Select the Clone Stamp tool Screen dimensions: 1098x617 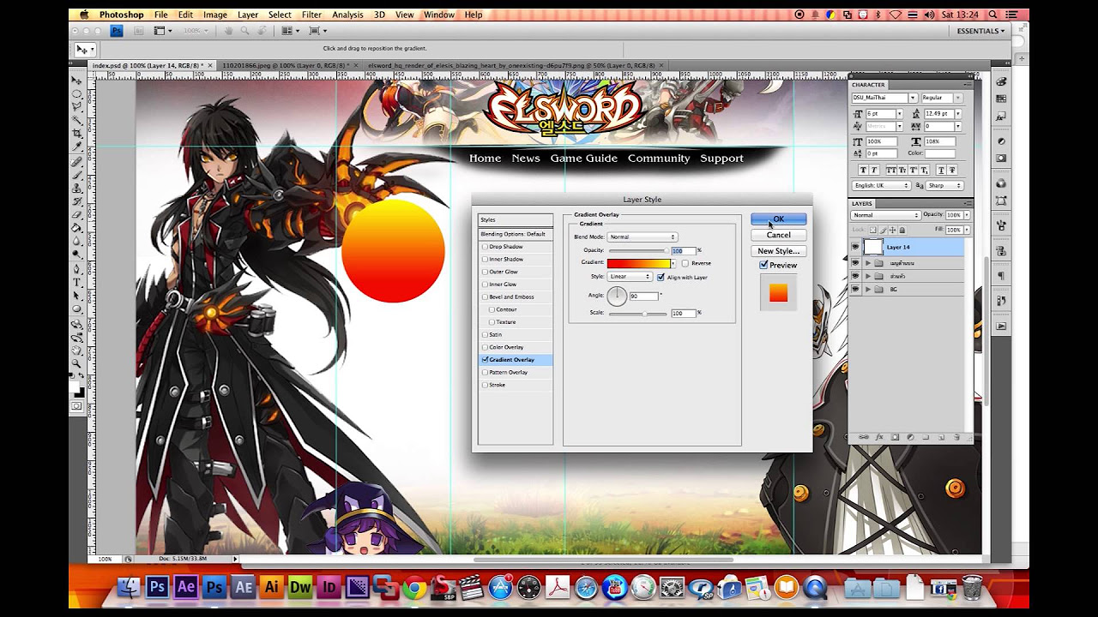pos(77,187)
